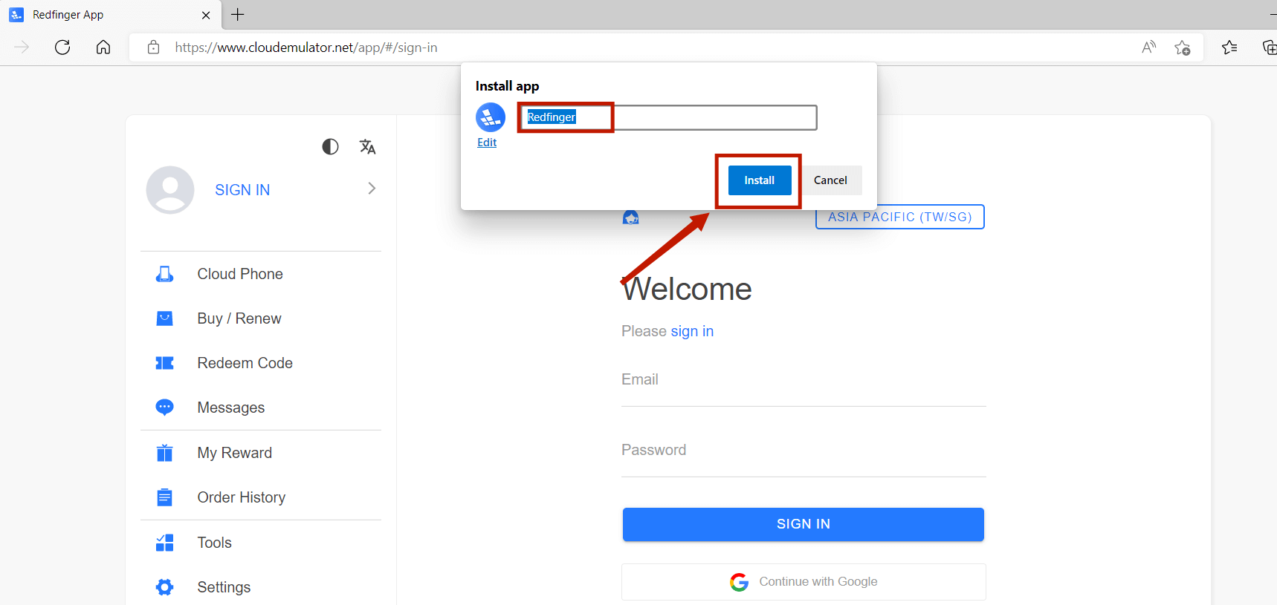Open the Collections icon
This screenshot has height=605, width=1277.
tap(1269, 48)
